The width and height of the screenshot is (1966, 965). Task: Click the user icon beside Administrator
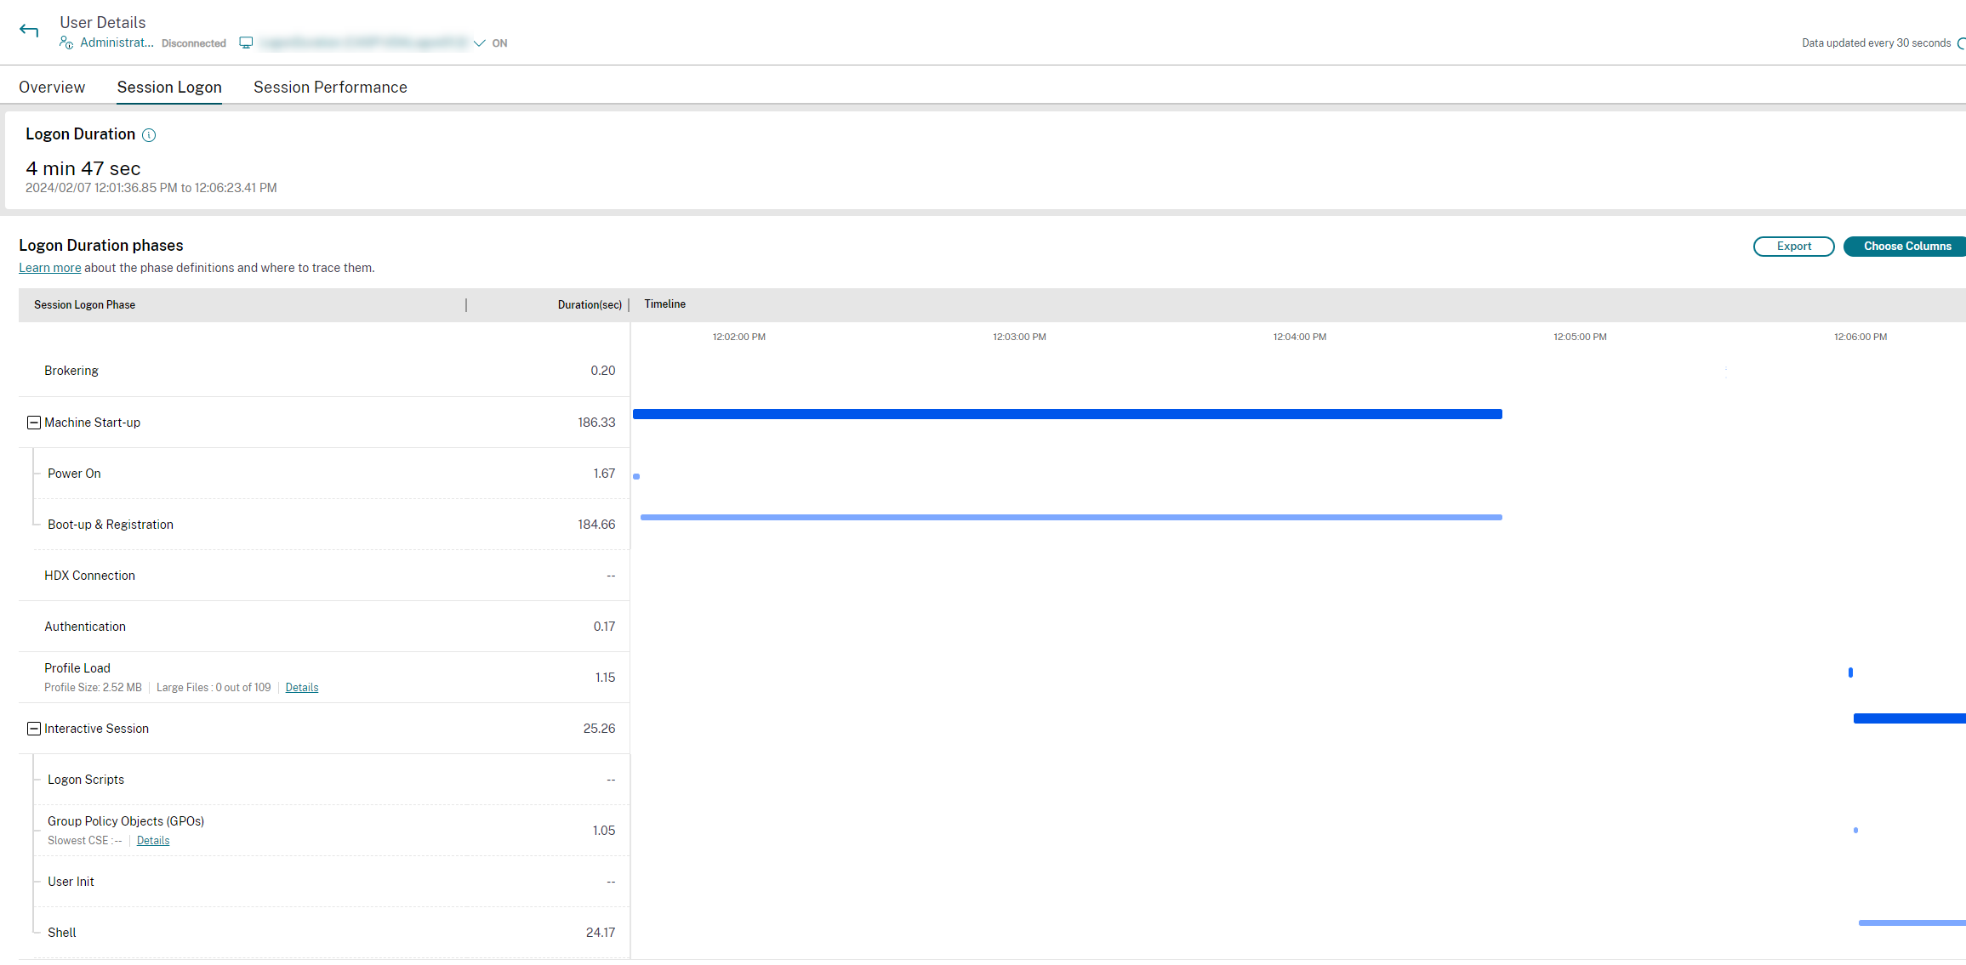[x=66, y=43]
